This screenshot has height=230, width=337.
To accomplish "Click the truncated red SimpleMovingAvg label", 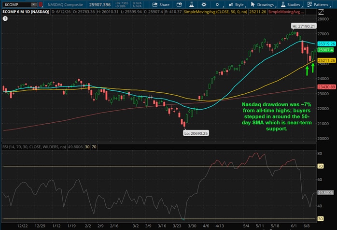I will [286, 12].
